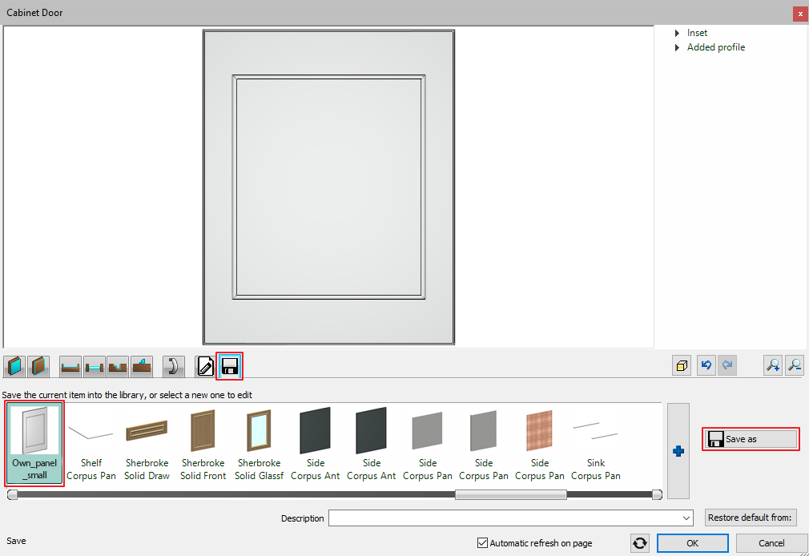Click the circular refresh arrows icon
Screen dimensions: 809x556
[x=640, y=543]
